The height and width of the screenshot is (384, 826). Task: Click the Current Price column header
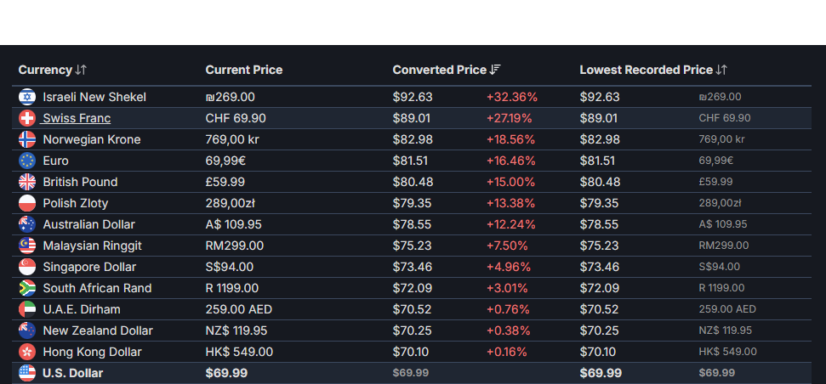244,70
